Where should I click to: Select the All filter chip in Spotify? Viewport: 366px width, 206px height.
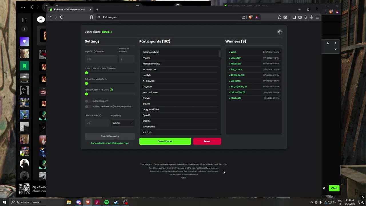click(x=41, y=19)
